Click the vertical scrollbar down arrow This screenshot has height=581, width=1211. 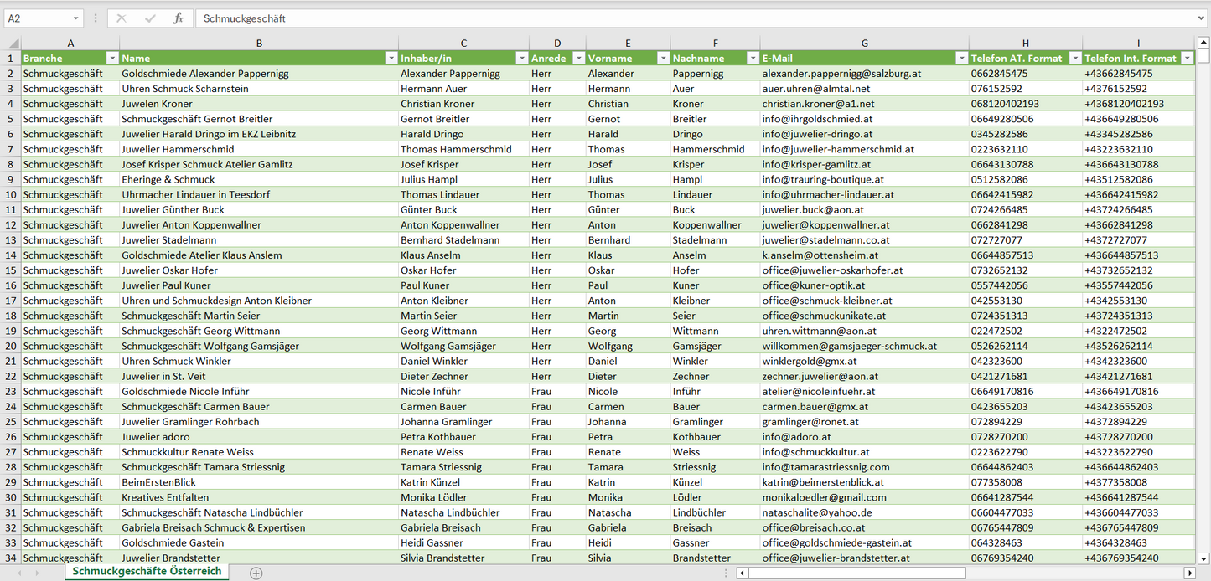1203,558
